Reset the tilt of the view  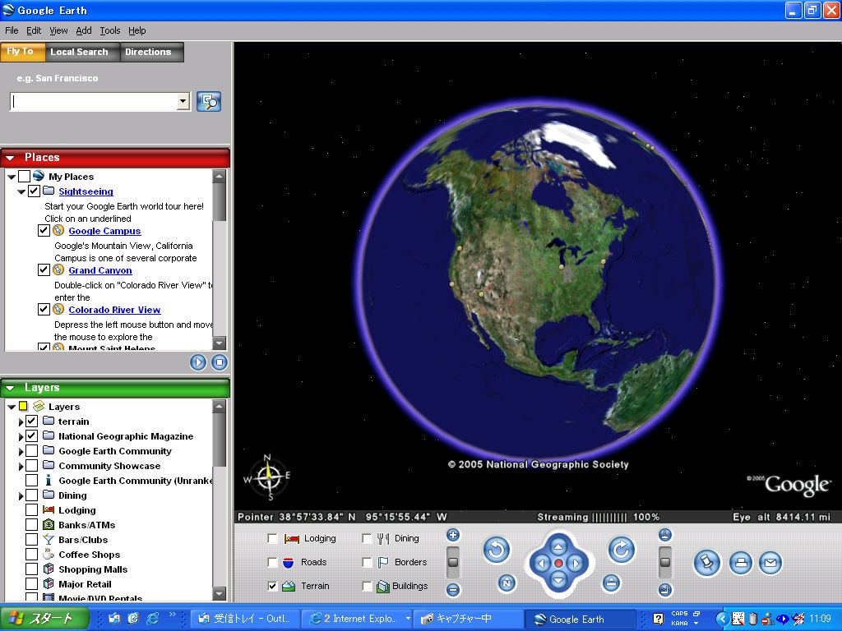coord(611,583)
